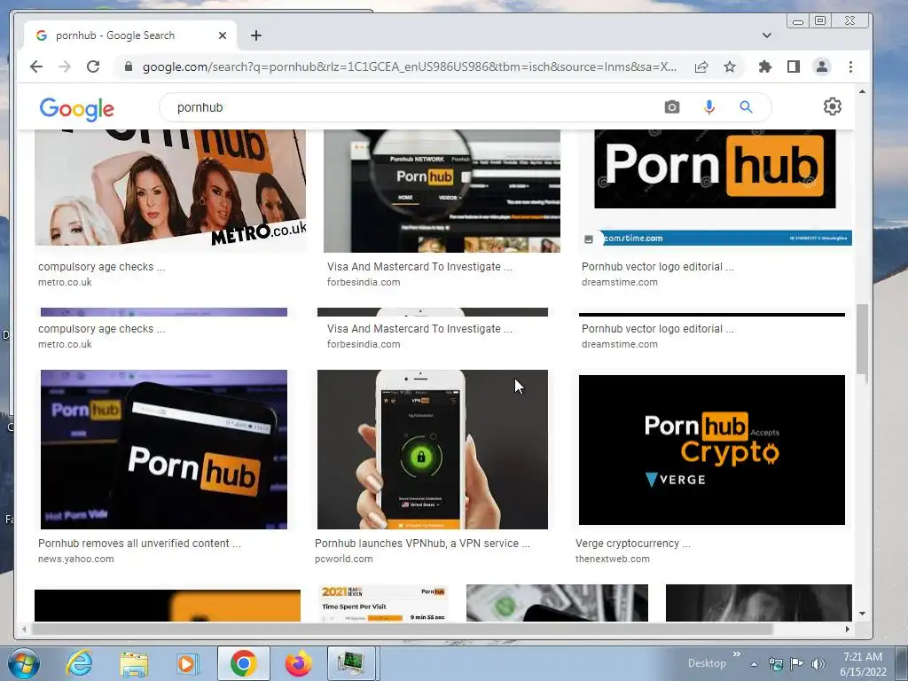
Task: Click the share this page icon
Action: click(701, 67)
